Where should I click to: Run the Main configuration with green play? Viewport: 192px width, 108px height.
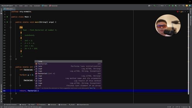(169, 6)
